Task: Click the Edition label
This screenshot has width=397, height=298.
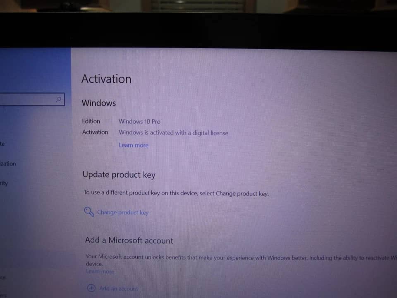Action: [91, 121]
